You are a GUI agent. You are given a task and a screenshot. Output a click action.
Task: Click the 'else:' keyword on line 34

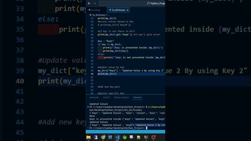coord(101,54)
